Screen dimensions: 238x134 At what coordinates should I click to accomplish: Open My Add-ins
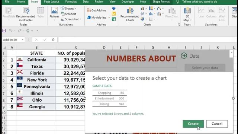(97, 17)
